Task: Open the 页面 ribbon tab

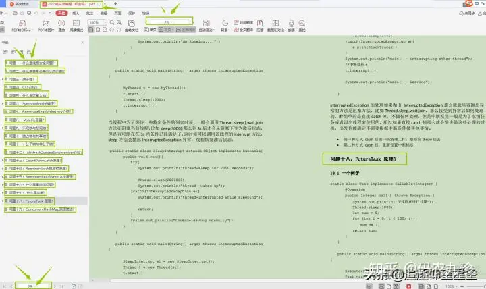Action: (117, 14)
